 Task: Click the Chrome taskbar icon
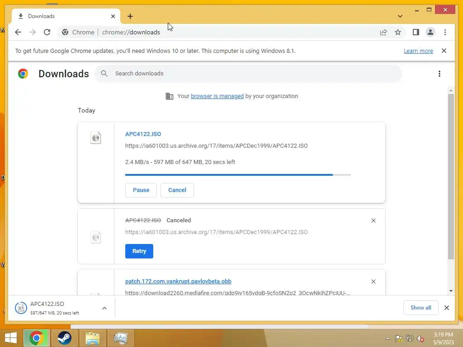37,338
